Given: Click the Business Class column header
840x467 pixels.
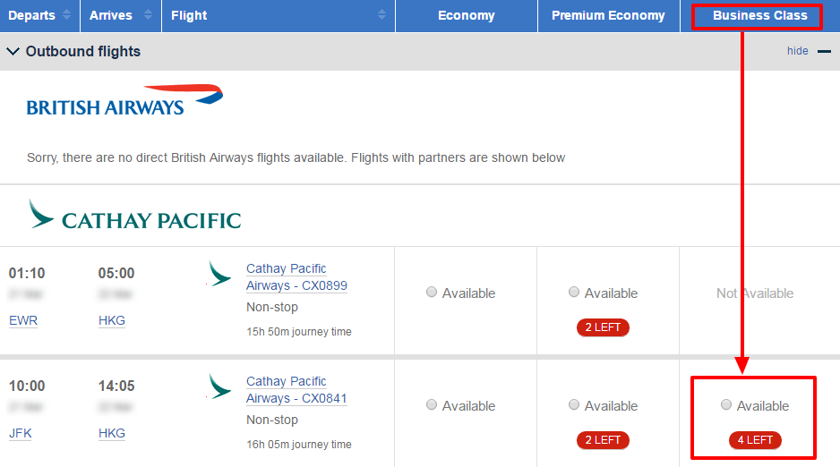Looking at the screenshot, I should point(759,15).
